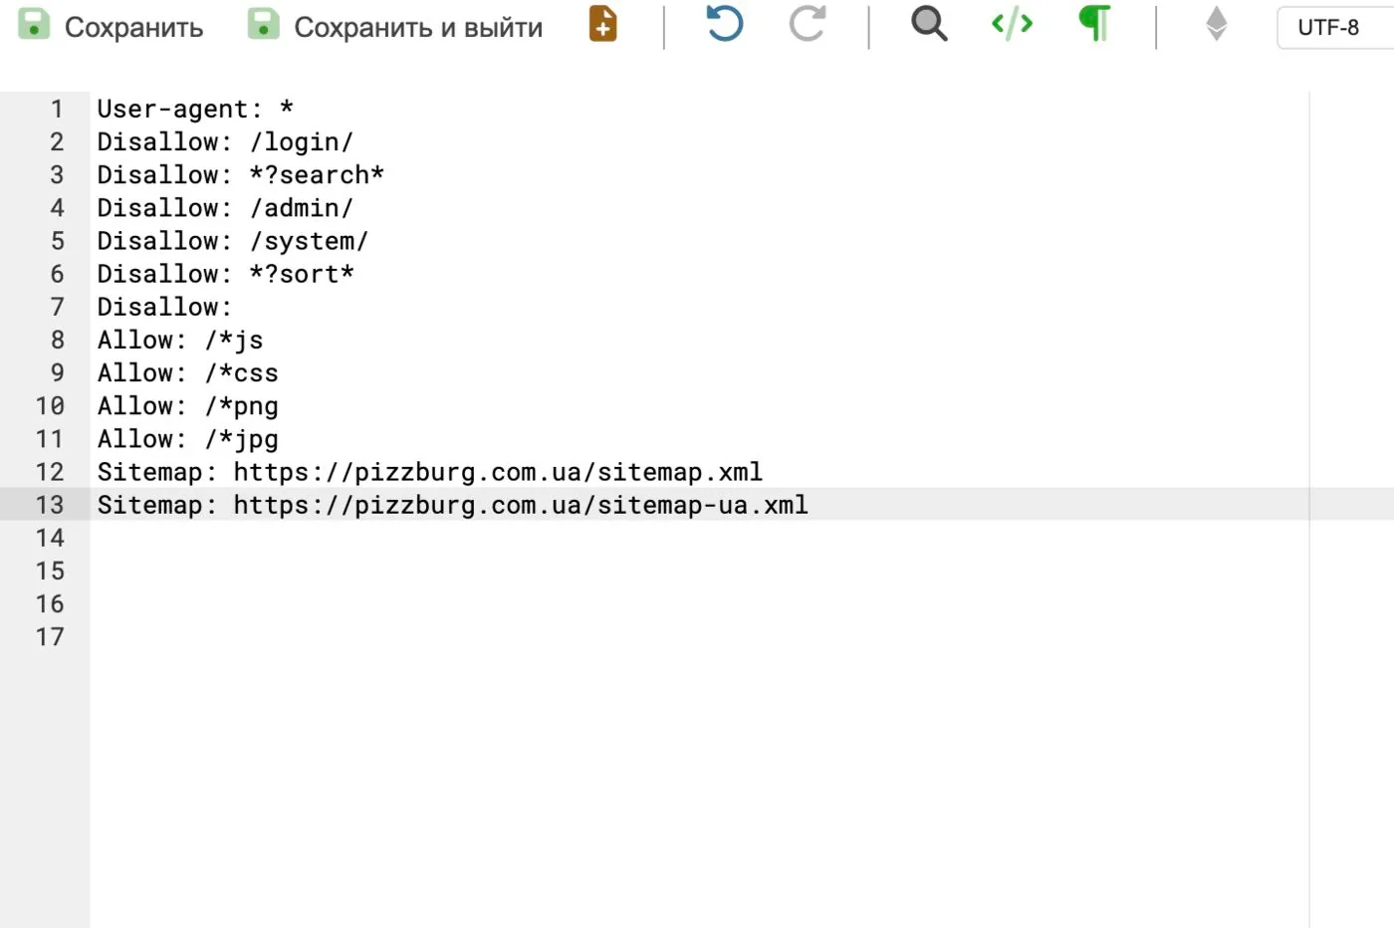
Task: Toggle the green code tag icon
Action: coord(1012,23)
